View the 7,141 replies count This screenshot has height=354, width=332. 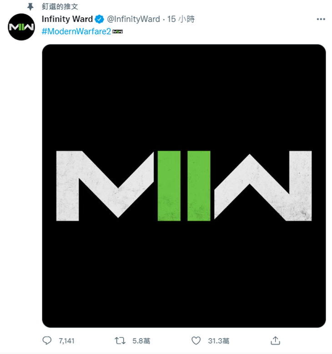click(66, 341)
